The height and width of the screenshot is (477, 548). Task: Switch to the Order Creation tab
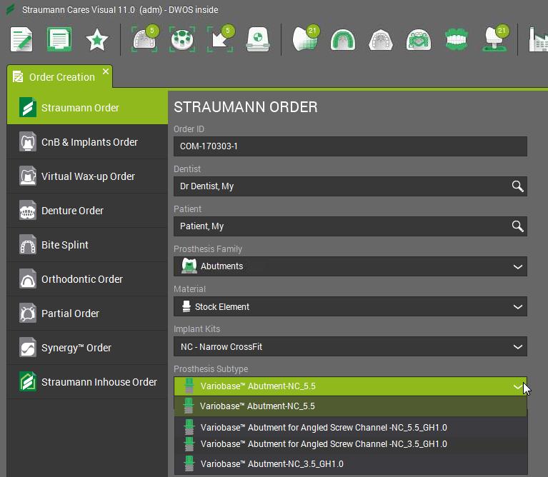click(60, 77)
